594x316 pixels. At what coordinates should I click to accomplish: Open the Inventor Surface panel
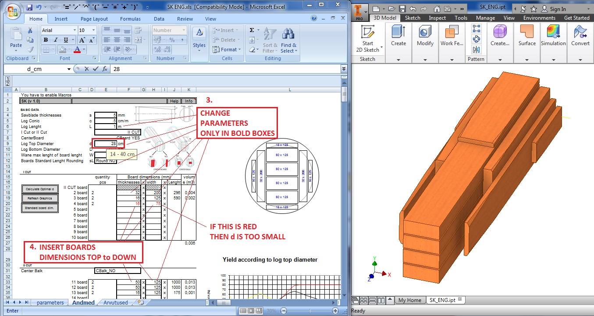point(527,43)
